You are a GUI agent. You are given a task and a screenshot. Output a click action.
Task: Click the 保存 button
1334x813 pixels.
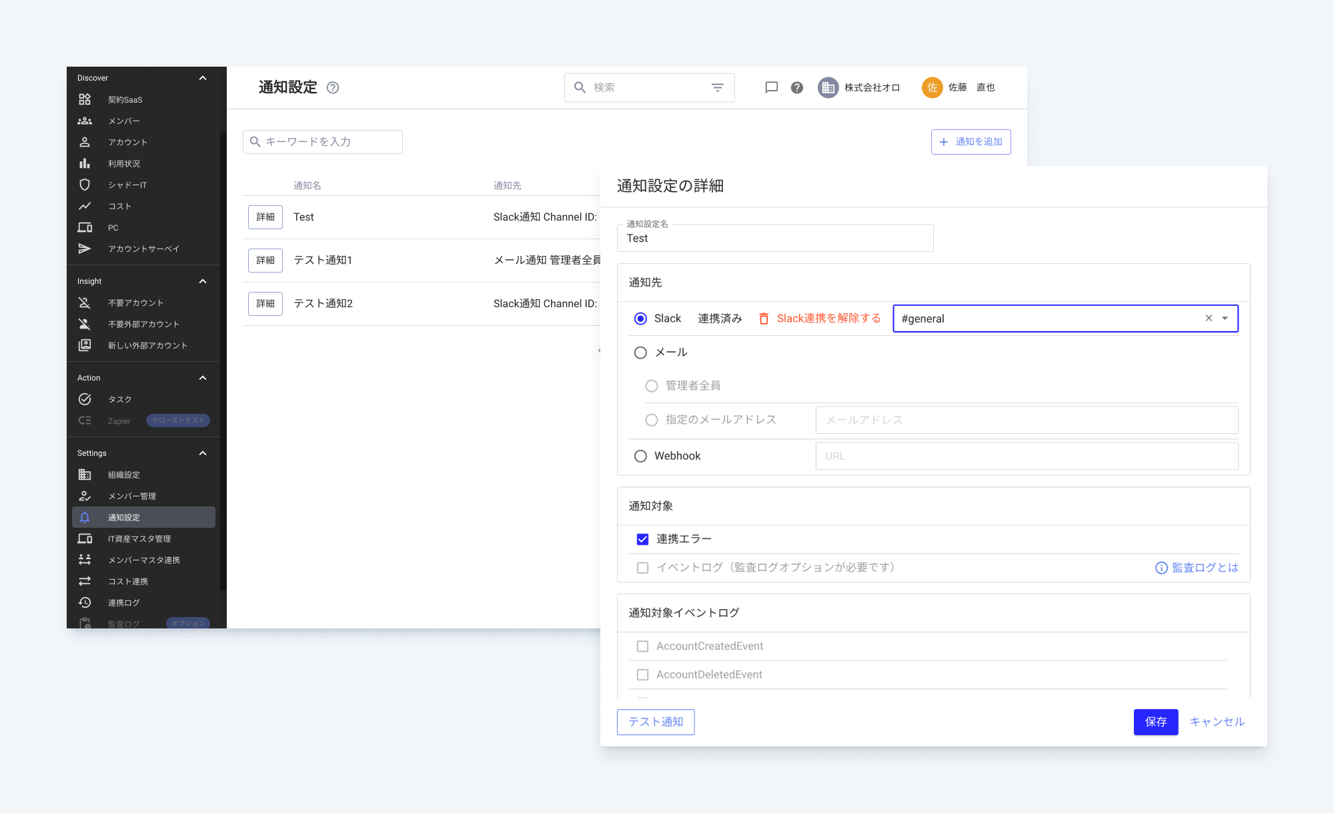coord(1155,722)
